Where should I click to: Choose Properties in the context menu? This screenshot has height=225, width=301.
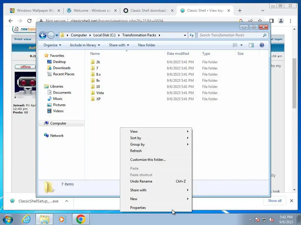[x=156, y=208]
